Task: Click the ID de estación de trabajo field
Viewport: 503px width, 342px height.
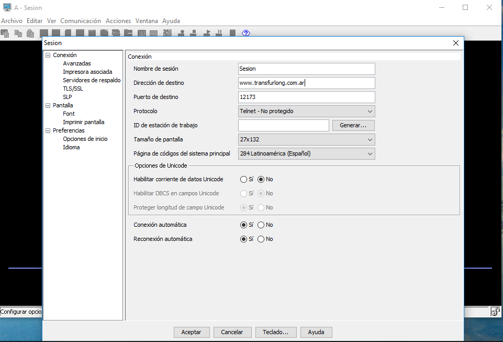Action: [284, 125]
